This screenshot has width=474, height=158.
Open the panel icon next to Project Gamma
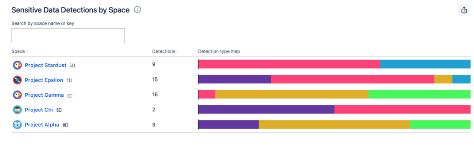[x=70, y=95]
